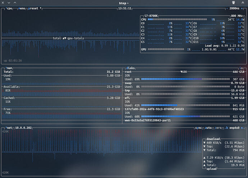Screen dimensions: 248x178
Task: Click the up arrow beside gpu-totals
Action: (64, 38)
